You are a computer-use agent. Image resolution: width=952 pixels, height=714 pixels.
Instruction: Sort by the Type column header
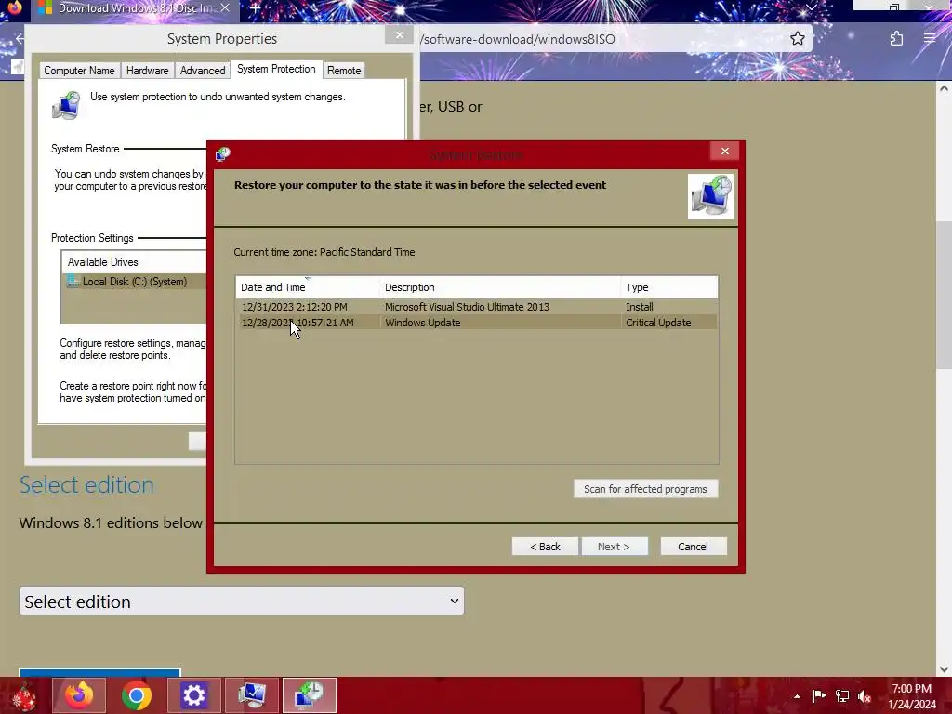click(669, 287)
